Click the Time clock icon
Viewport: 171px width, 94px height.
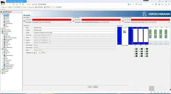click(x=3, y=28)
